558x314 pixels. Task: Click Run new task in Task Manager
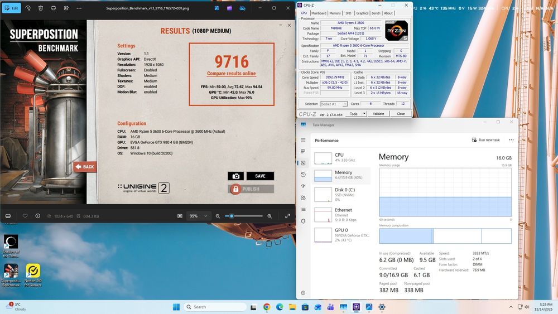pos(486,140)
